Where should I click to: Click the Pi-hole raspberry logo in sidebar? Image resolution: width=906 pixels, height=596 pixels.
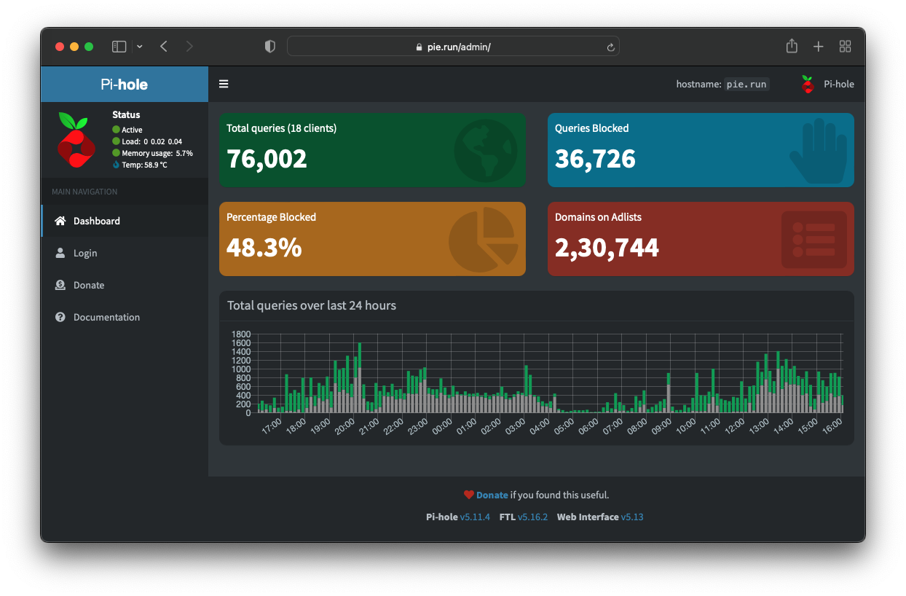pyautogui.click(x=76, y=141)
